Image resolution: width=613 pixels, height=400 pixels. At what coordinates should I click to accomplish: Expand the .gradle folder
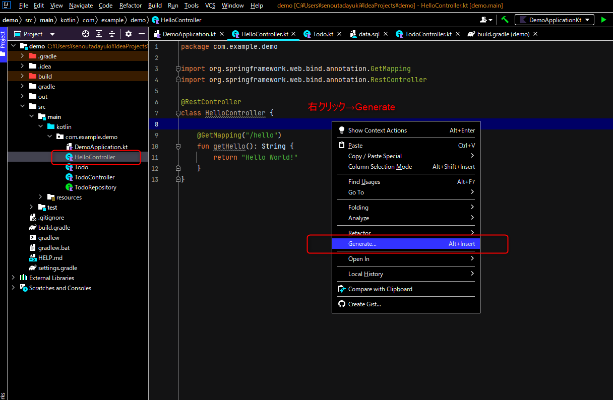pos(22,56)
